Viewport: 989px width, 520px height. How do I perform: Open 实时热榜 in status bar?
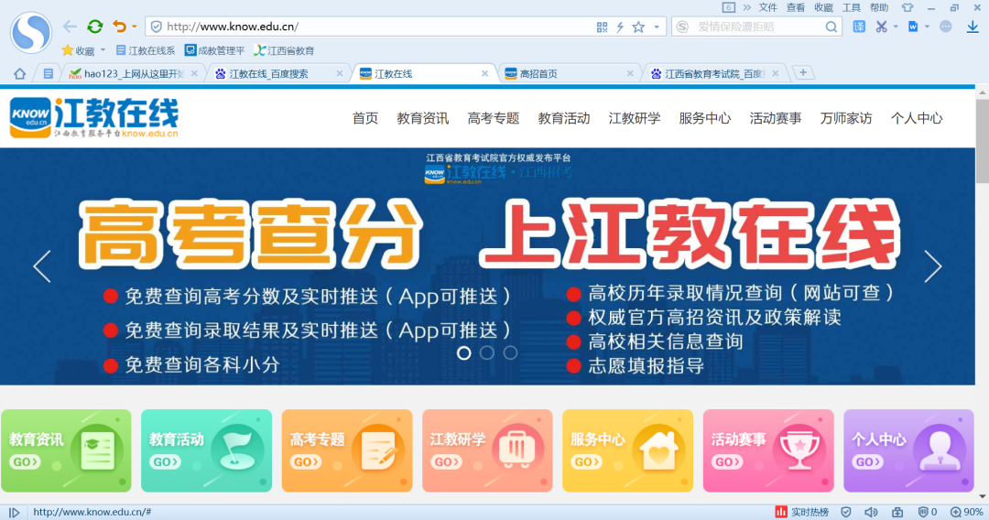pyautogui.click(x=801, y=512)
